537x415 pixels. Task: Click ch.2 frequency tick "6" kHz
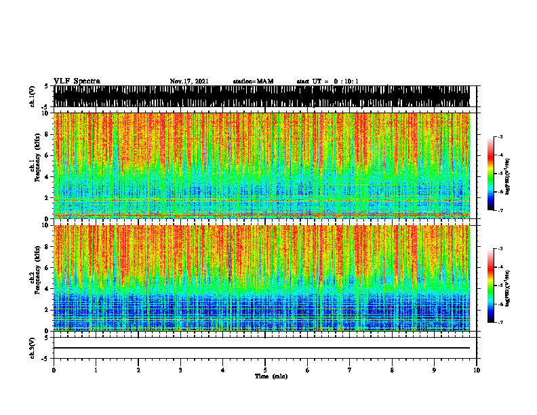tap(47, 268)
